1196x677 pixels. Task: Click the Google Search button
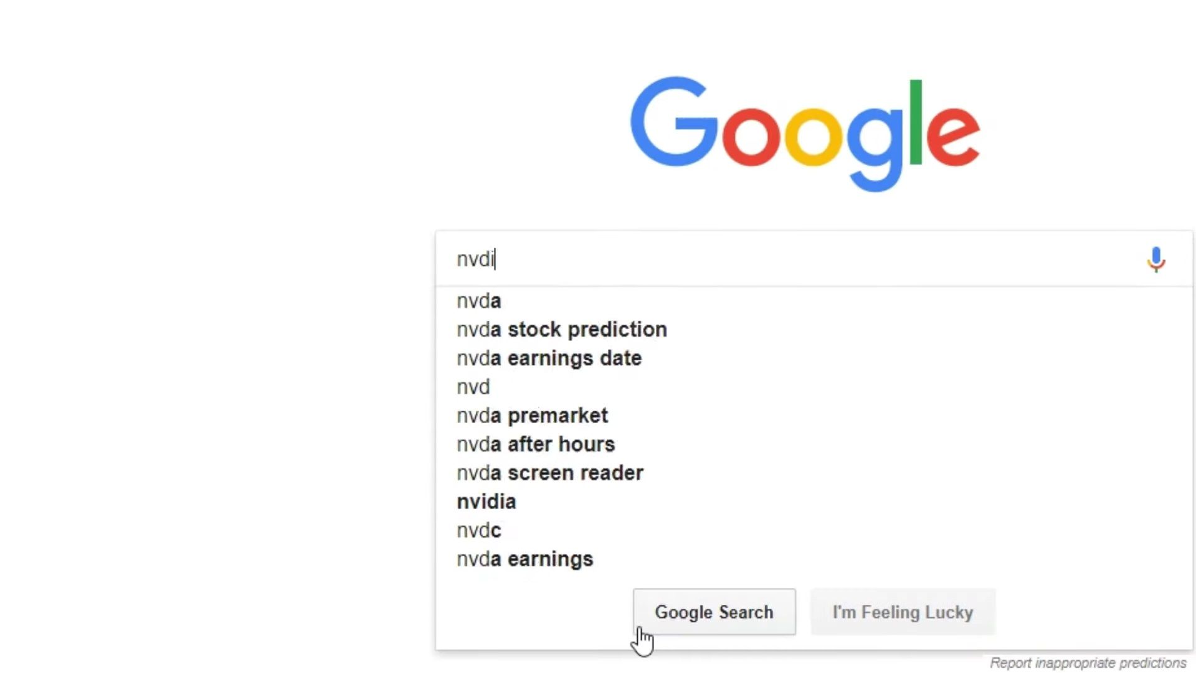[x=714, y=612]
